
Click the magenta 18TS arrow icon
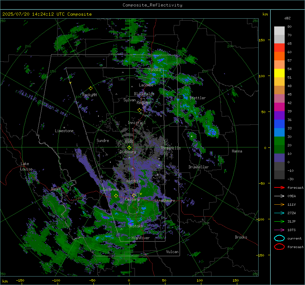point(279,230)
